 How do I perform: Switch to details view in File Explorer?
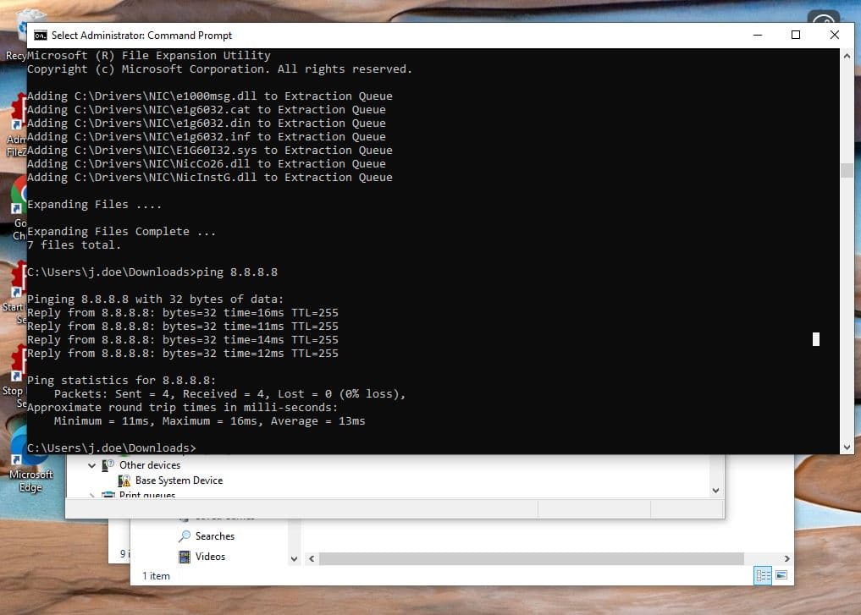pyautogui.click(x=763, y=575)
